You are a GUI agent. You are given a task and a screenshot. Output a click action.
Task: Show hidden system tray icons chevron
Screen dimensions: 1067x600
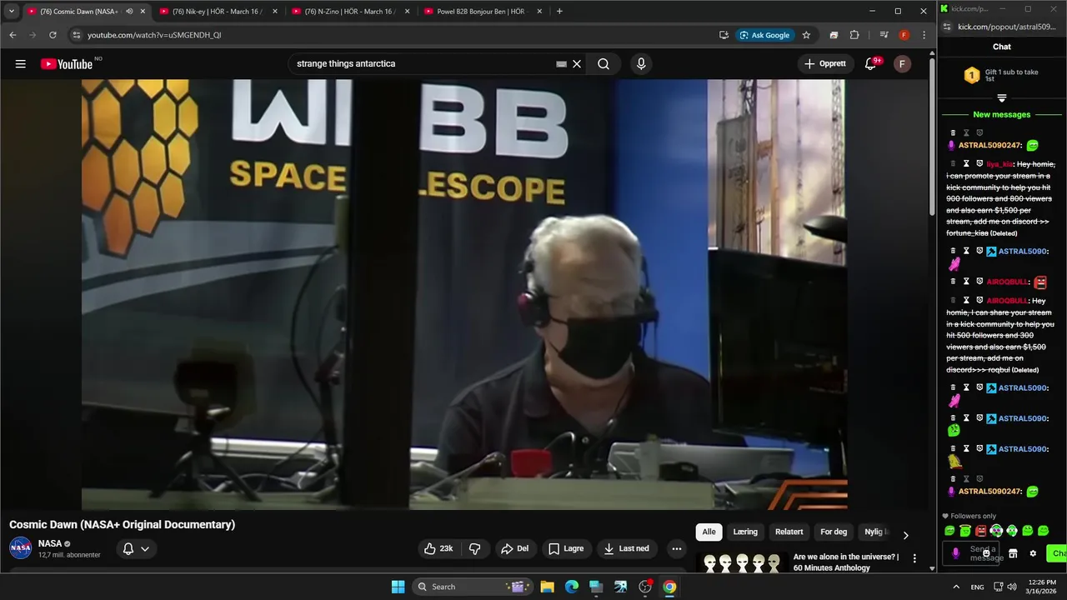pyautogui.click(x=955, y=587)
